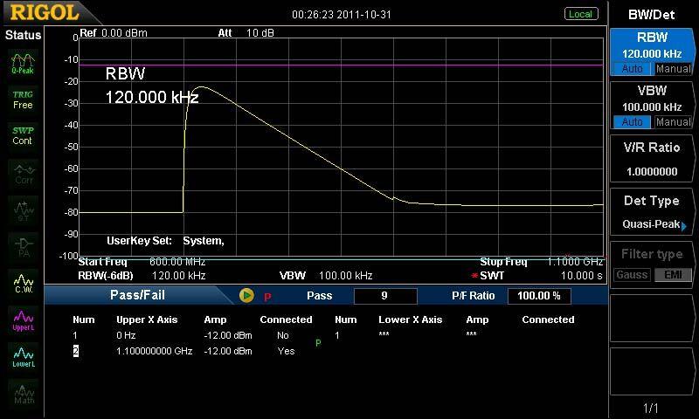The width and height of the screenshot is (699, 419).
Task: Select the RBW 120.000 kHz softkey
Action: point(651,45)
